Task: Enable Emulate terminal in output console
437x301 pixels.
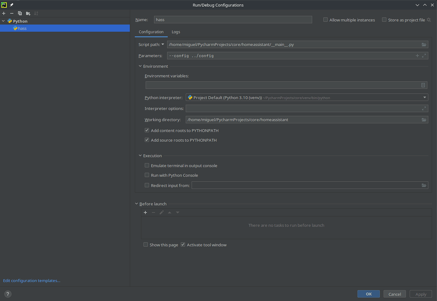Action: tap(147, 165)
